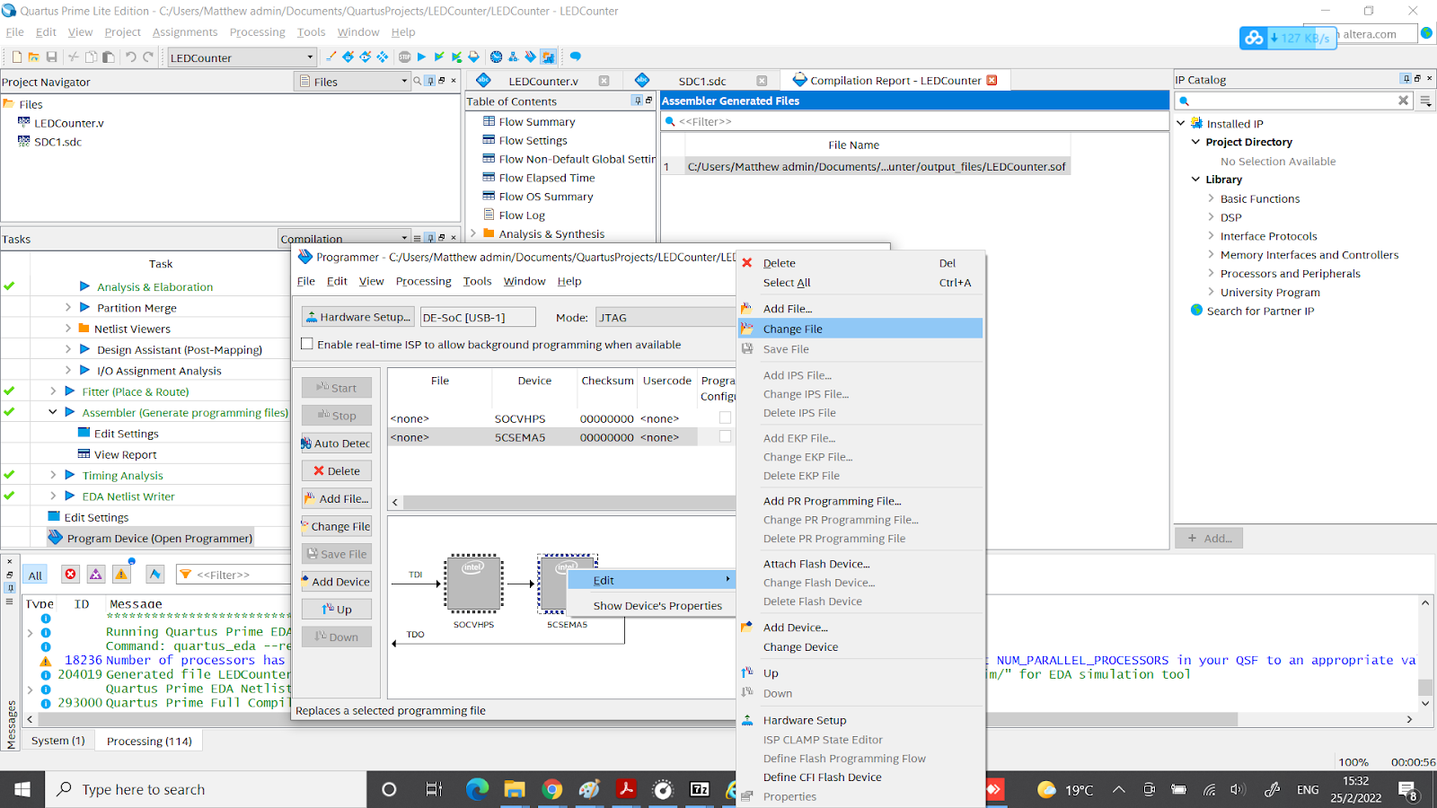This screenshot has height=808, width=1437.
Task: Tick Program/Configure checkbox for 5CSEMA5 row
Action: [725, 437]
